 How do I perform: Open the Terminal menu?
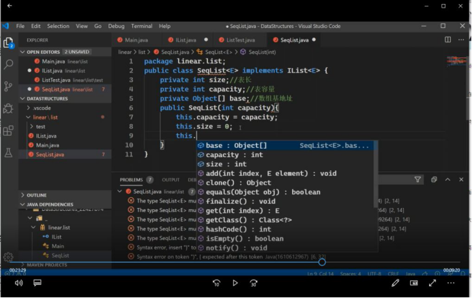tap(141, 26)
